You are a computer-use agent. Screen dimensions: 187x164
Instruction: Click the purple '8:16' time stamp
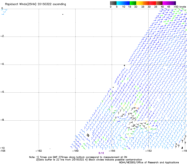point(101,153)
